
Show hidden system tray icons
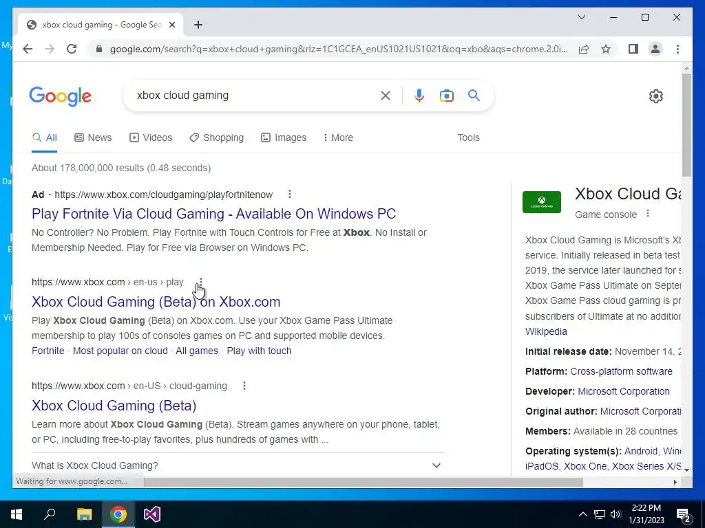click(x=582, y=514)
